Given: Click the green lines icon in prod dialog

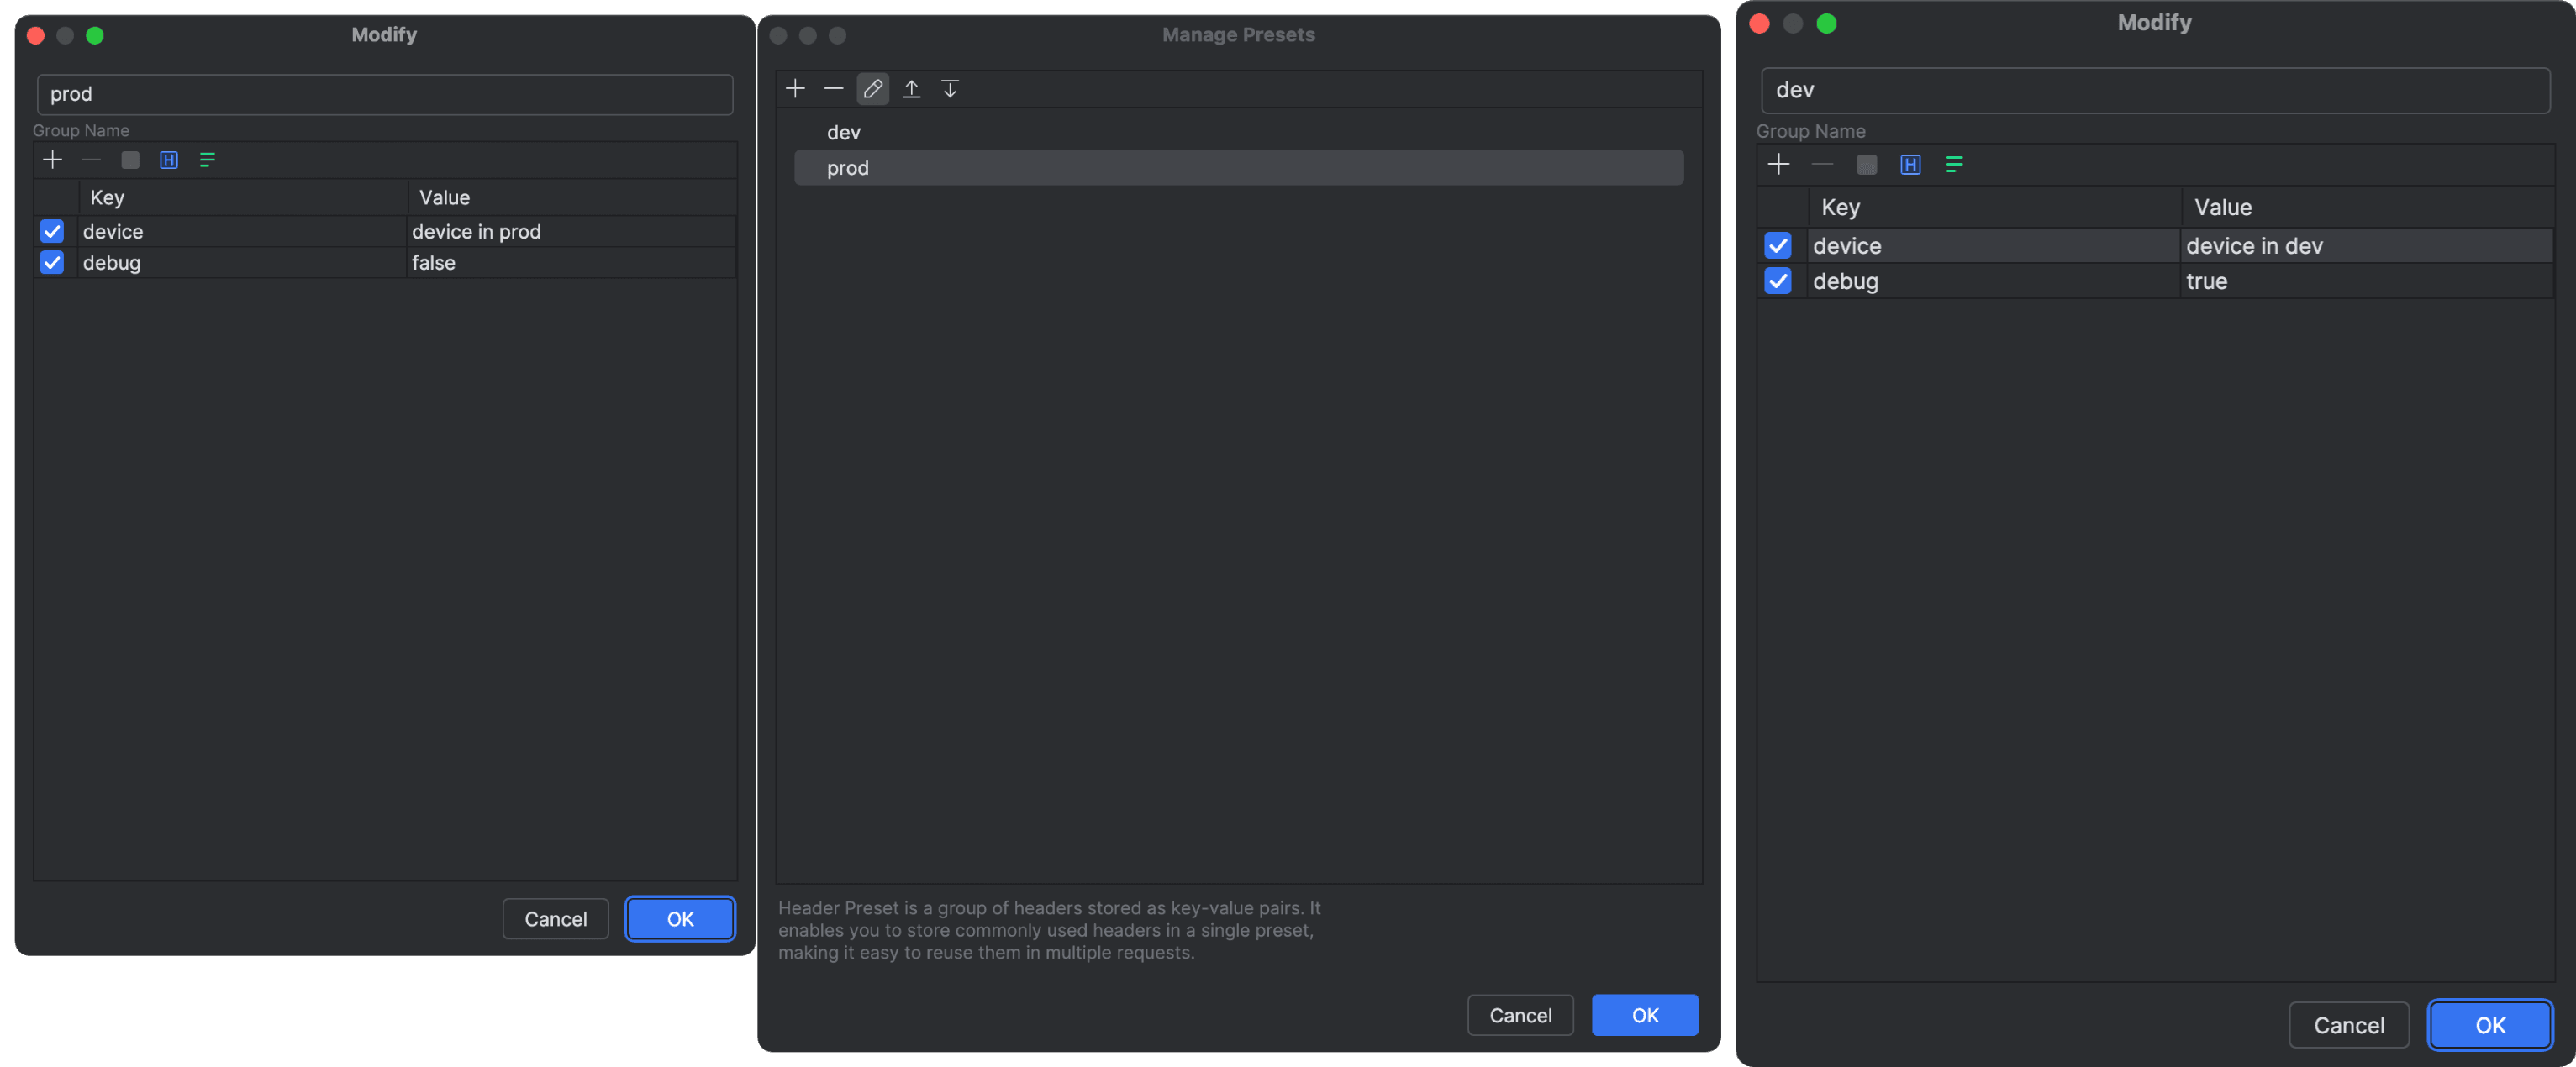Looking at the screenshot, I should click(207, 160).
